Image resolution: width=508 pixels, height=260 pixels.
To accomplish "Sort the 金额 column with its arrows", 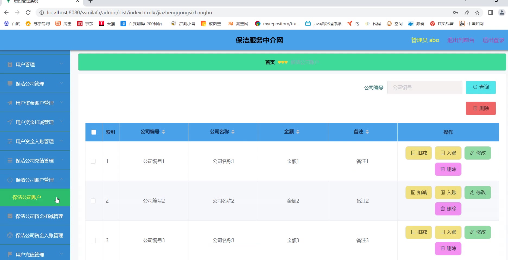I will tap(298, 132).
